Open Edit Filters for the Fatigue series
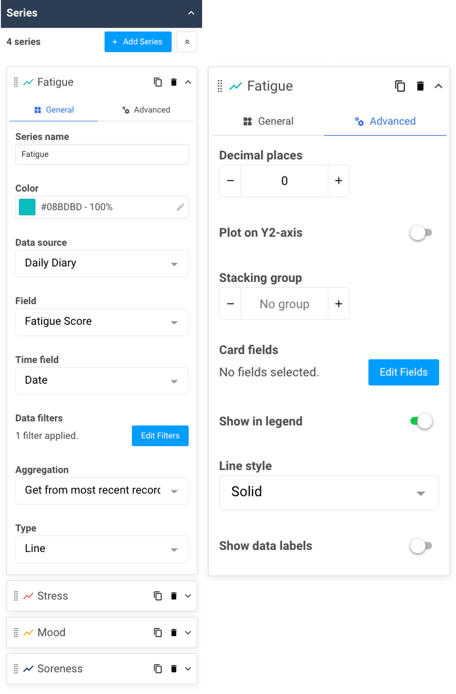Screen dimensions: 456x694 (x=160, y=436)
